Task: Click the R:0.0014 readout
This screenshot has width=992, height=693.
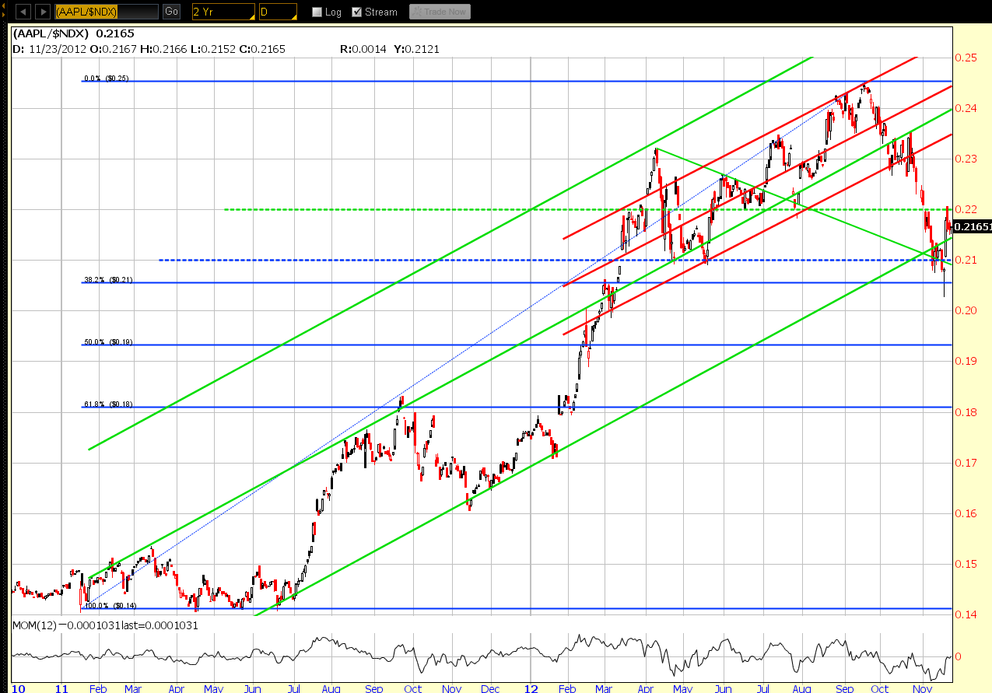Action: click(365, 49)
